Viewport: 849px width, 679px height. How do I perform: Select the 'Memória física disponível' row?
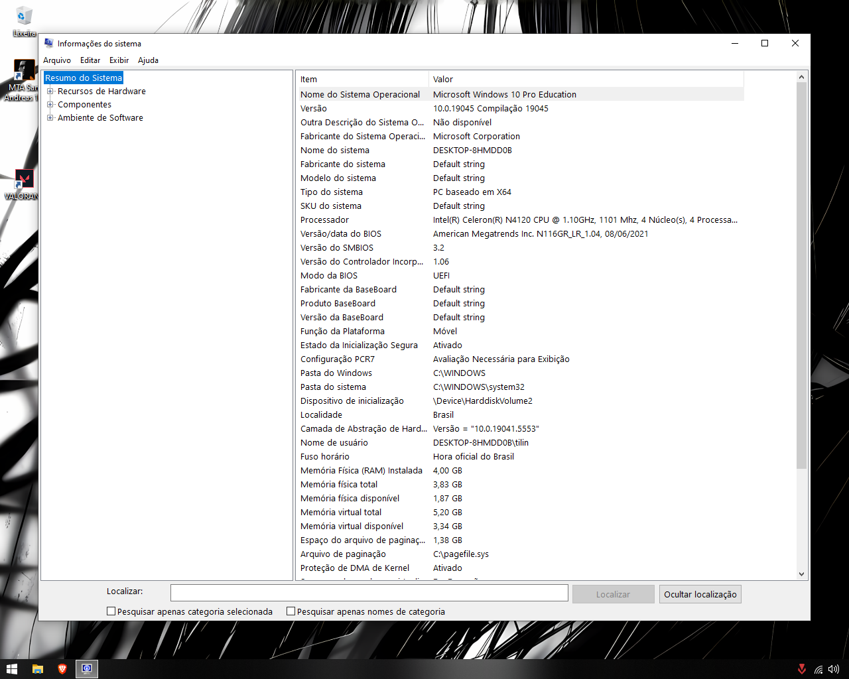(x=521, y=499)
